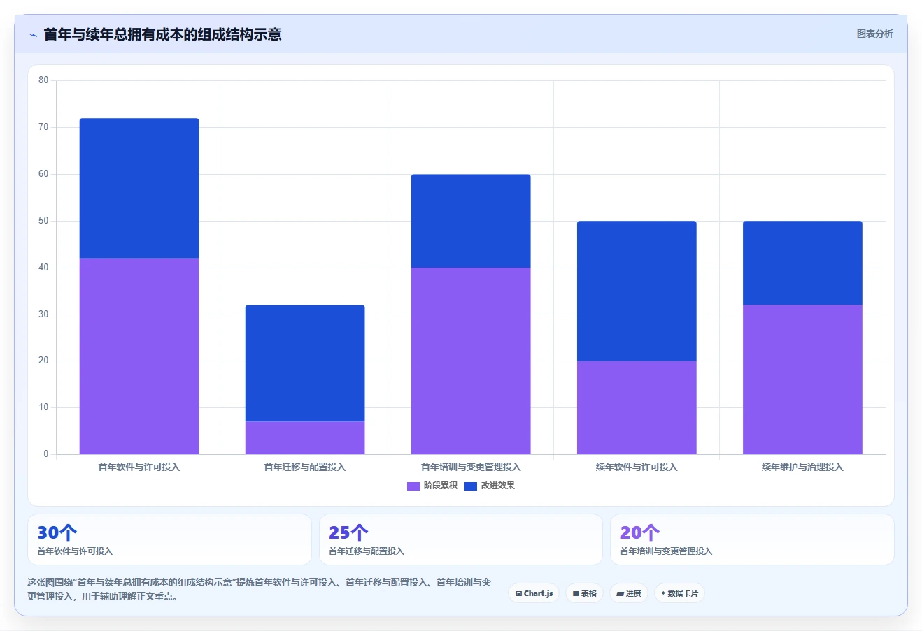
Task: Click the x-axis label 续年软件与许可投入
Action: tap(637, 467)
